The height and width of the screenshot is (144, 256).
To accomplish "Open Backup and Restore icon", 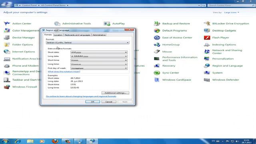I will pos(157,24).
